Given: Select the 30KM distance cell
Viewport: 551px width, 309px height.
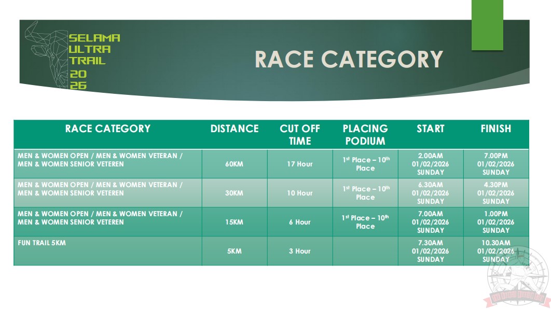Looking at the screenshot, I should [235, 193].
